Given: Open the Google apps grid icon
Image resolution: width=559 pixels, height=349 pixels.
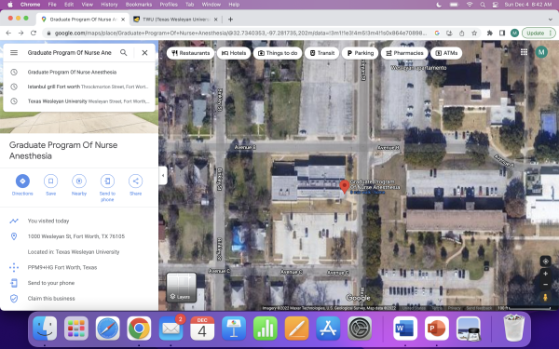Looking at the screenshot, I should [524, 52].
